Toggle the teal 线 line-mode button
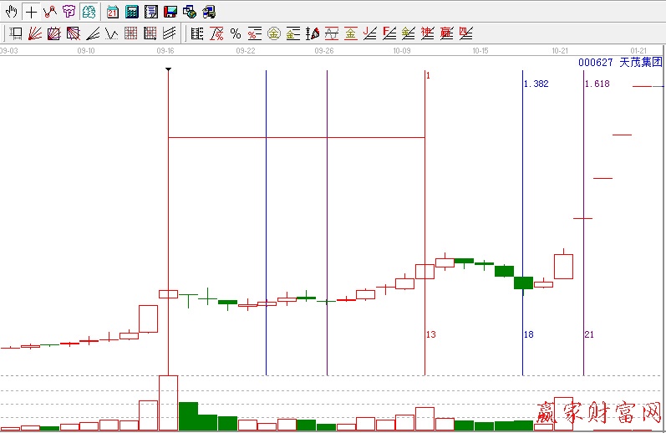Viewport: 666px width, 433px height. pyautogui.click(x=88, y=12)
